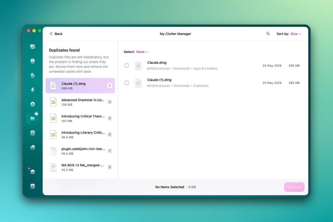The height and width of the screenshot is (222, 333).
Task: Click the 25 May 2026 date of Claude (1).dmg
Action: [272, 83]
